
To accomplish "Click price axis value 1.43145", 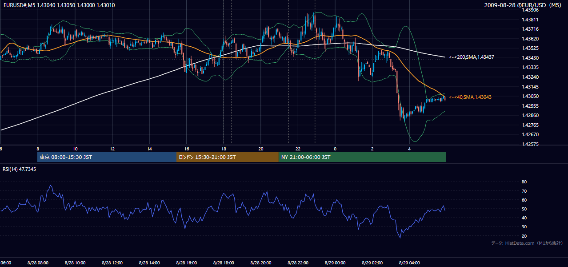I will point(530,87).
